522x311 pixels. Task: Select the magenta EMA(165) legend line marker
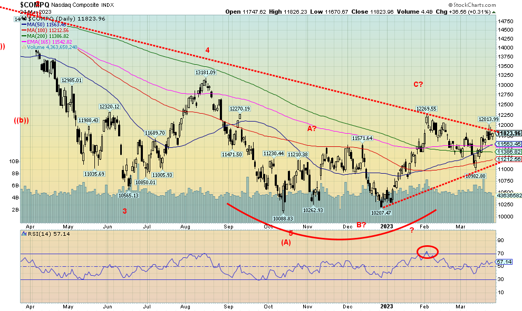24,41
